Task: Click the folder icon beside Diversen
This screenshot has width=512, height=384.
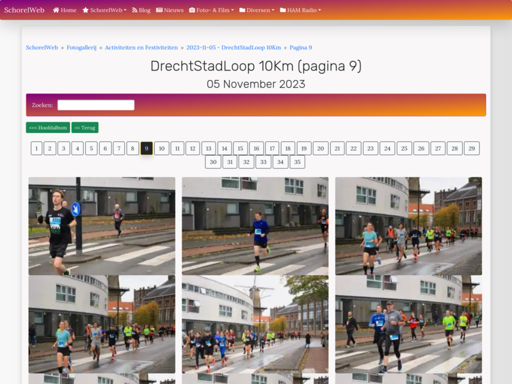Action: coord(243,10)
